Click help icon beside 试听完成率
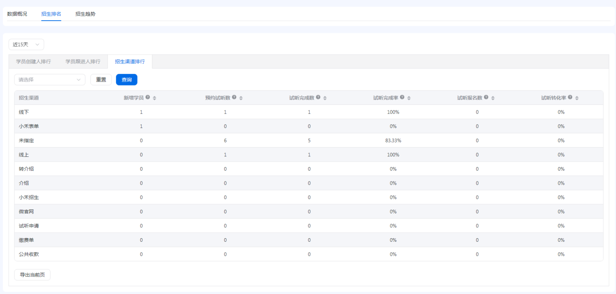Viewport: 616px width, 294px height. (x=402, y=98)
